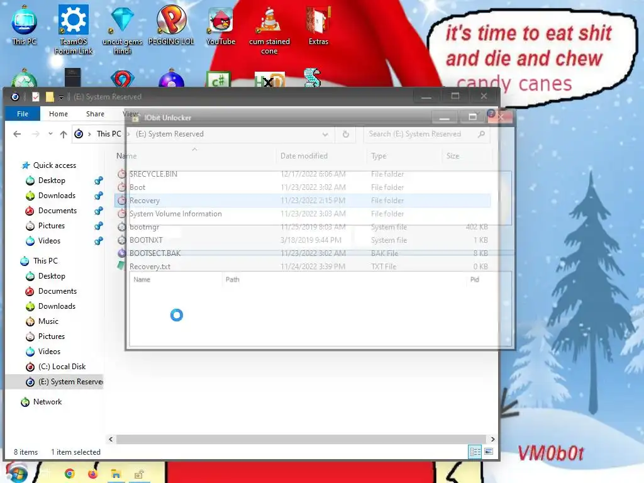Switch to Large icons view layout
Viewport: 644px width, 483px height.
tap(489, 452)
